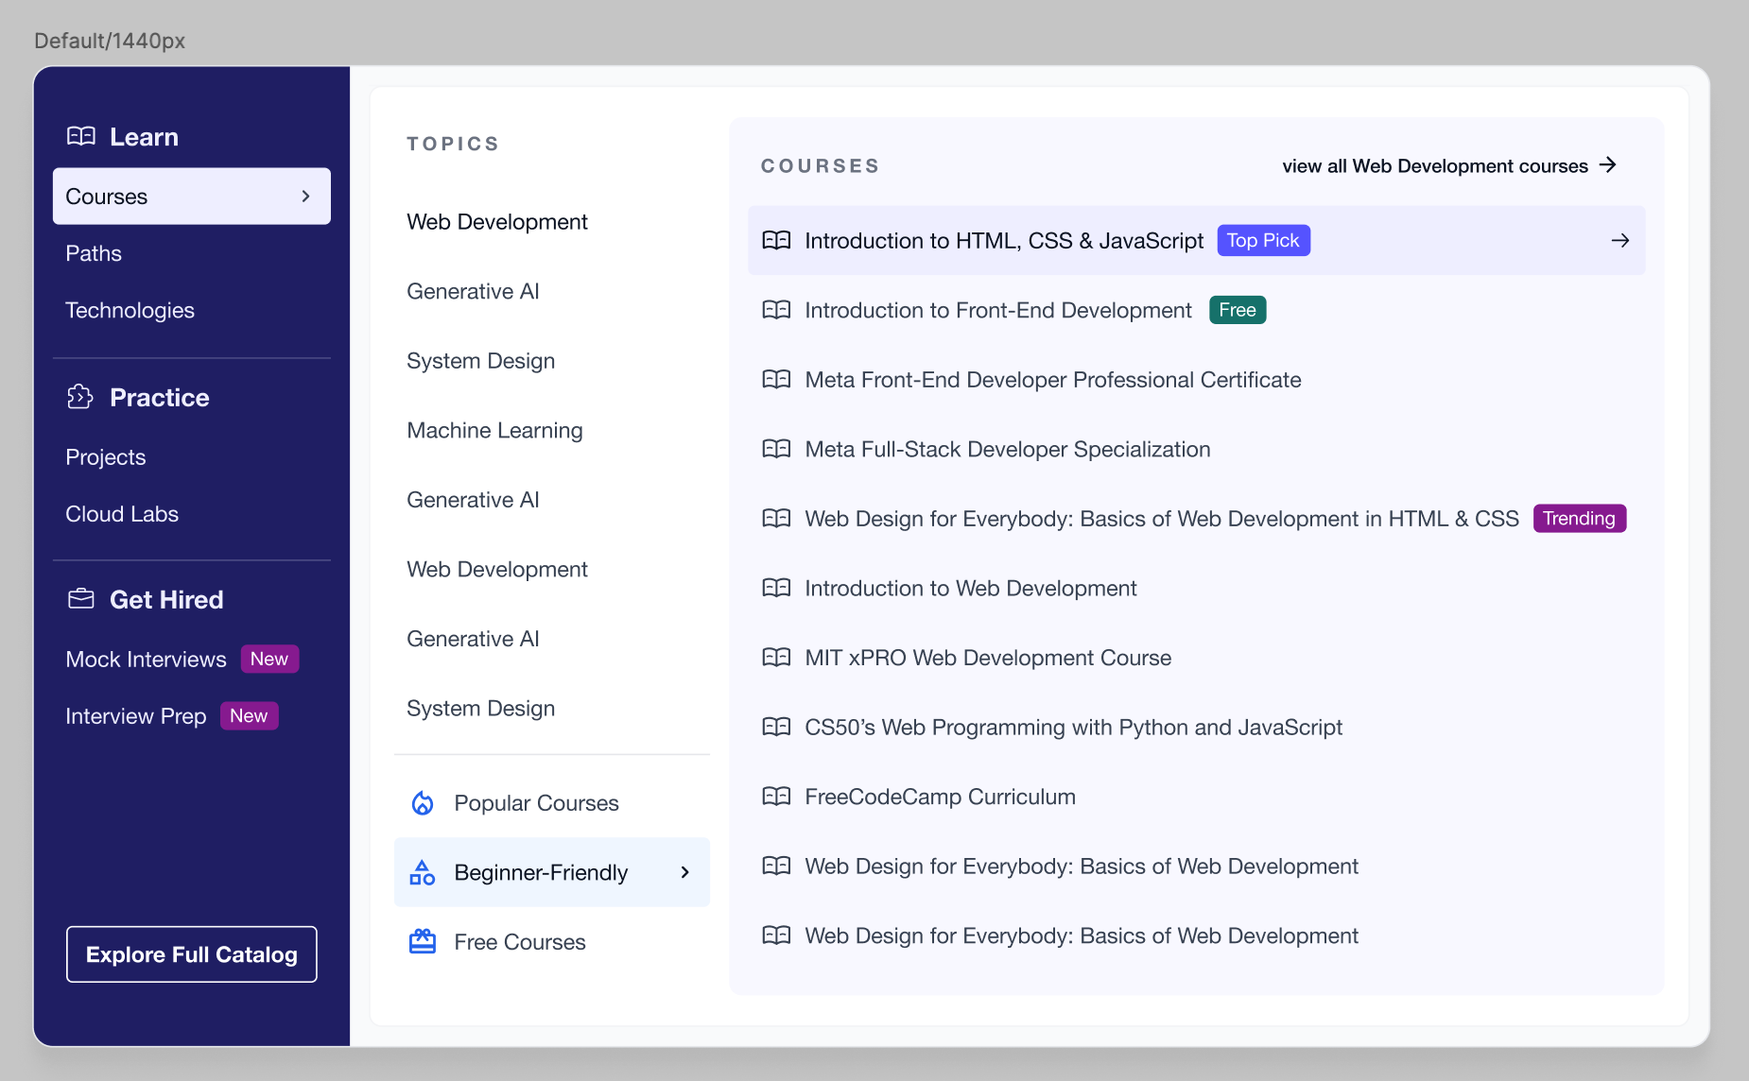Open Projects under Practice

[106, 457]
